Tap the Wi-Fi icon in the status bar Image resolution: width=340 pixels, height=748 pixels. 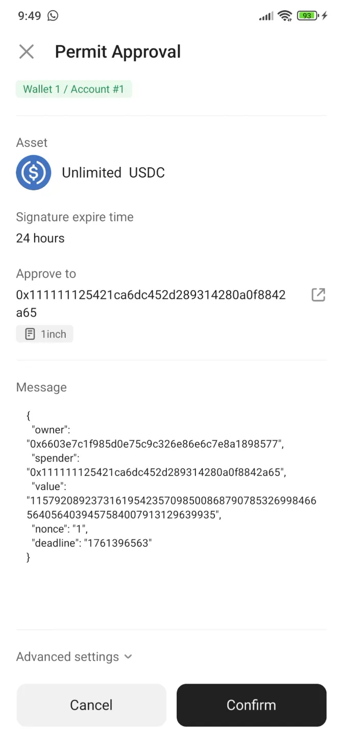pos(285,15)
